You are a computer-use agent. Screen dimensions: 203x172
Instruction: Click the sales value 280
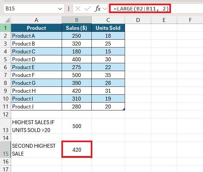point(77,106)
